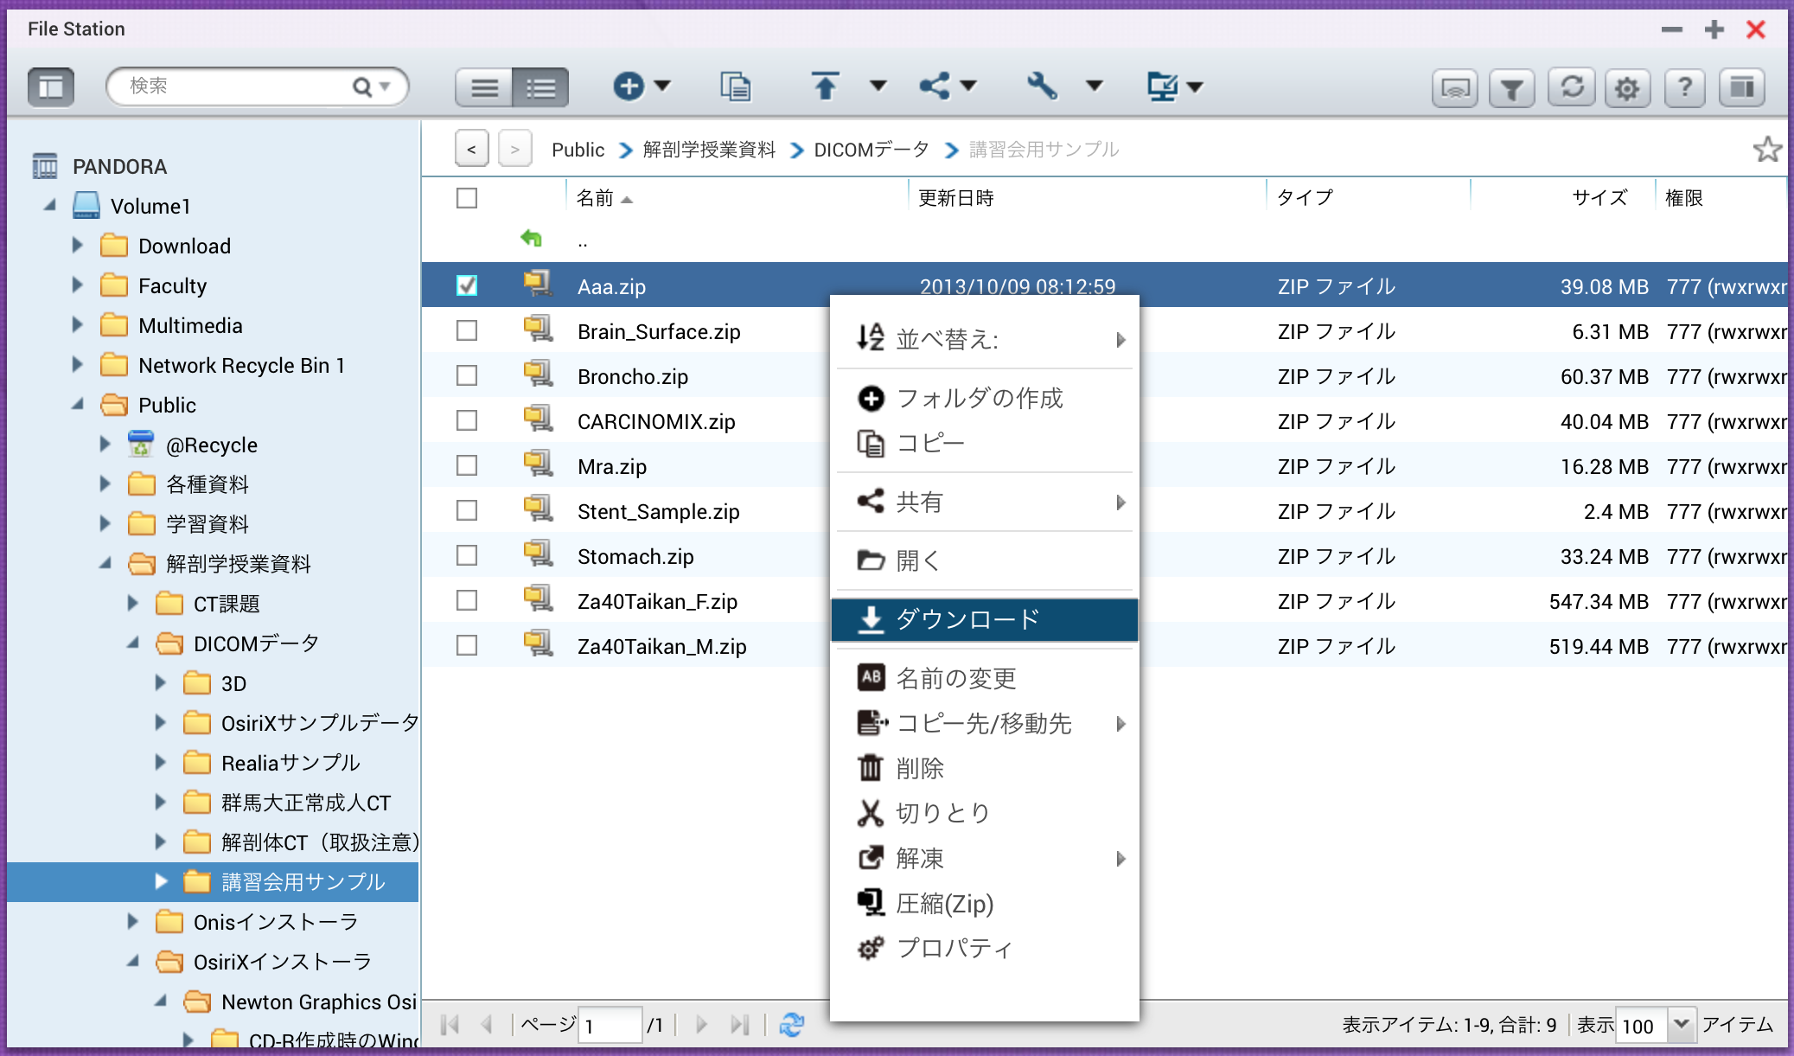Go to the next page arrow
Image resolution: width=1794 pixels, height=1056 pixels.
701,1025
